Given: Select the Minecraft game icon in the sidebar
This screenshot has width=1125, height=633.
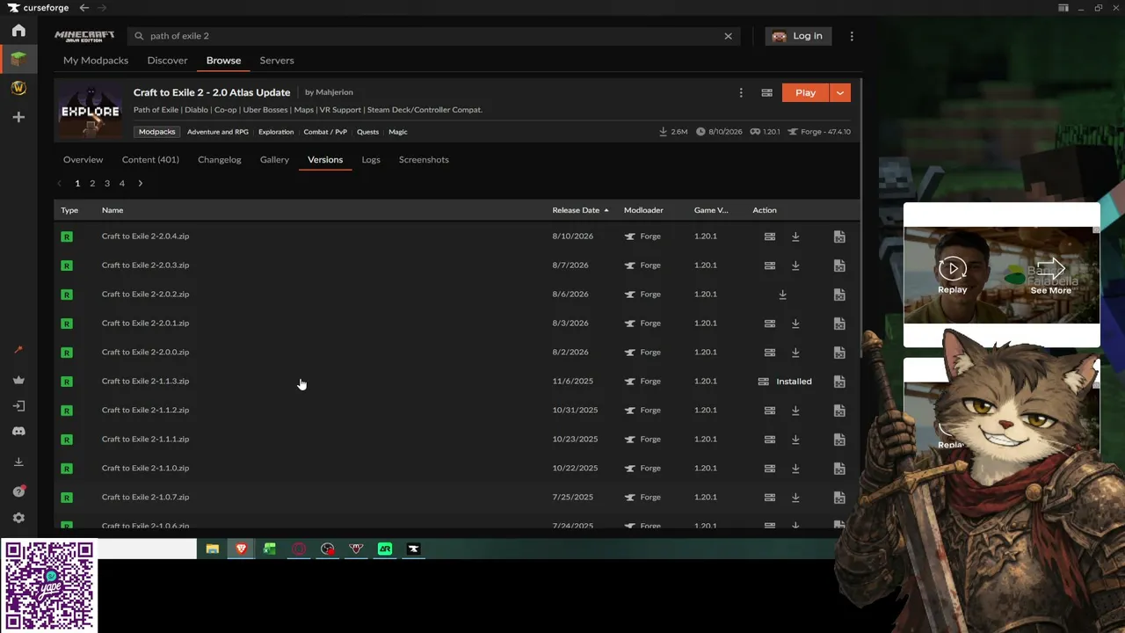Looking at the screenshot, I should (18, 59).
